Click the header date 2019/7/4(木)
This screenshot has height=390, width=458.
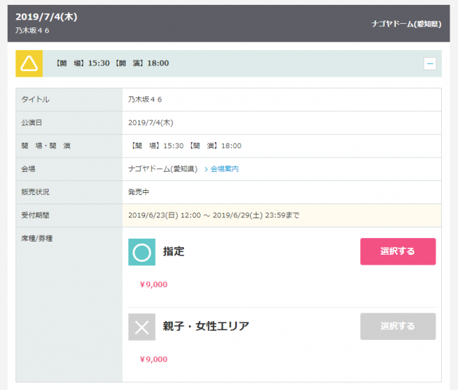[x=47, y=17]
